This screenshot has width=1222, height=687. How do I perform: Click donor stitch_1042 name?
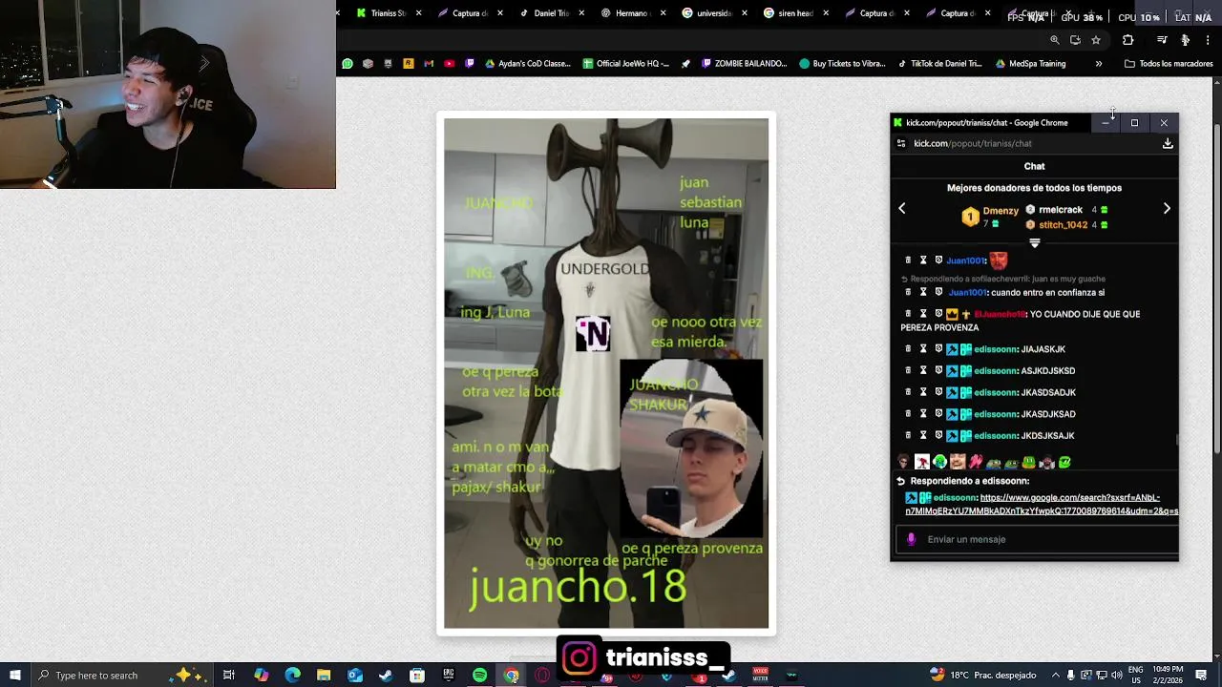point(1063,225)
